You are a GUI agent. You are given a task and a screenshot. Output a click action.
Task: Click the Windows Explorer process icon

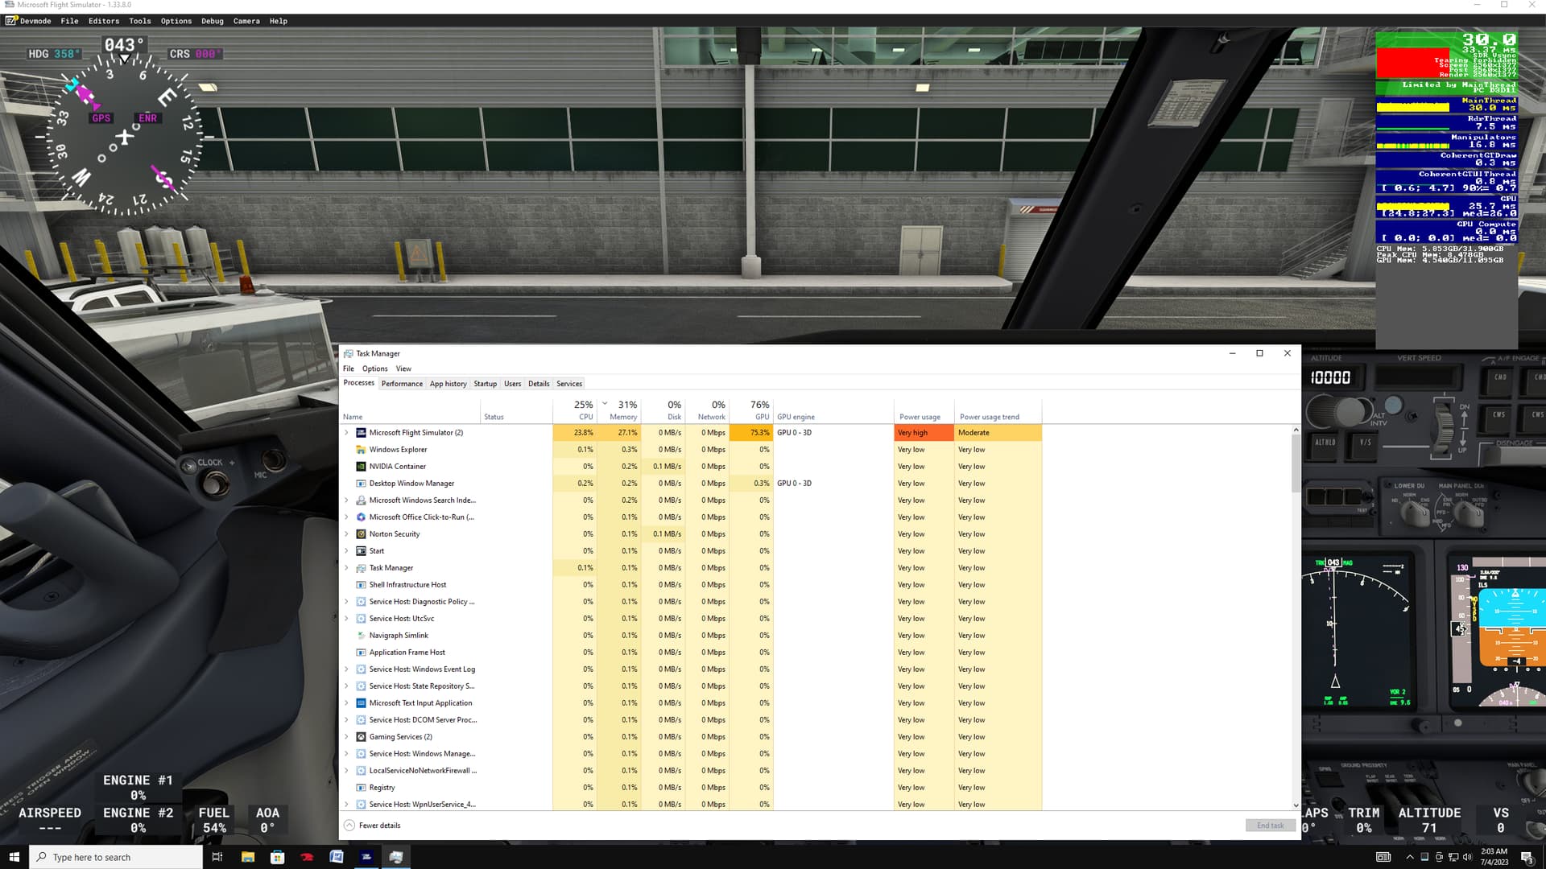[x=361, y=450]
